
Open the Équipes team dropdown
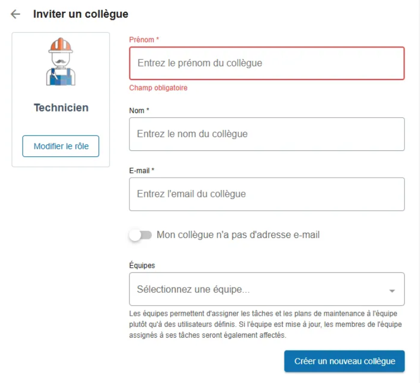267,289
